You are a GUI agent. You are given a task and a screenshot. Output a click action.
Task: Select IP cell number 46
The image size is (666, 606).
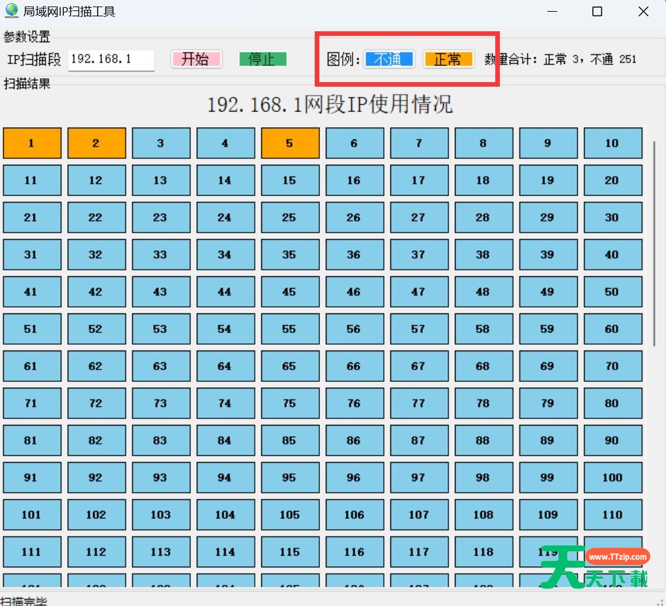(x=355, y=292)
